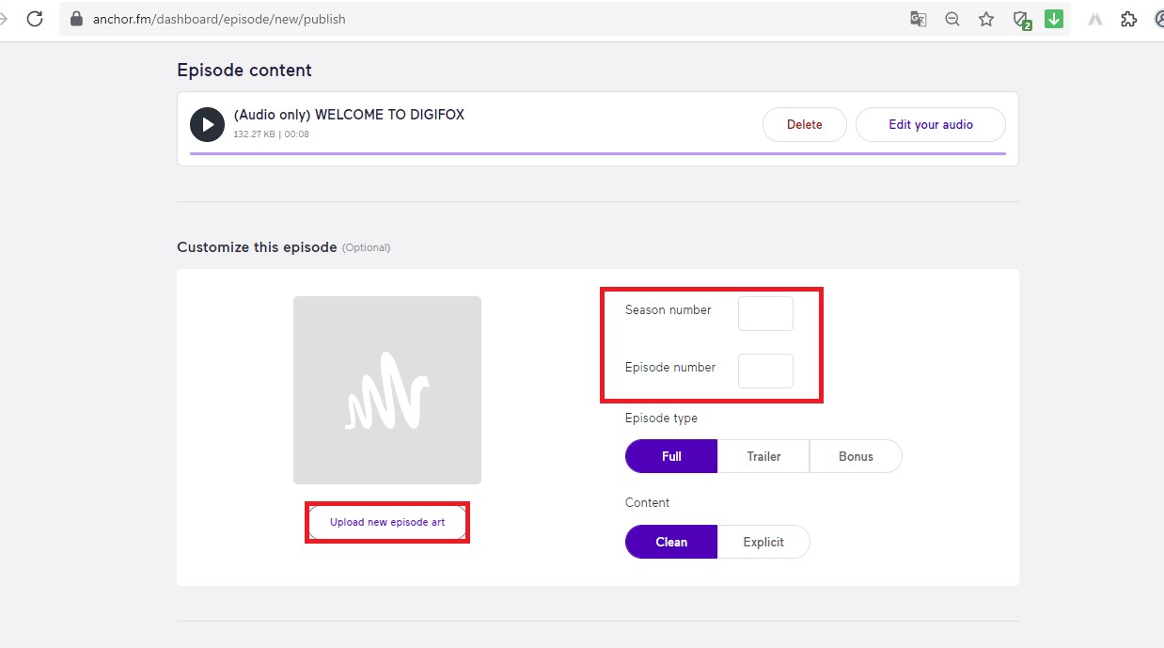This screenshot has width=1164, height=648.
Task: Click the green download arrow extension
Action: click(1053, 19)
